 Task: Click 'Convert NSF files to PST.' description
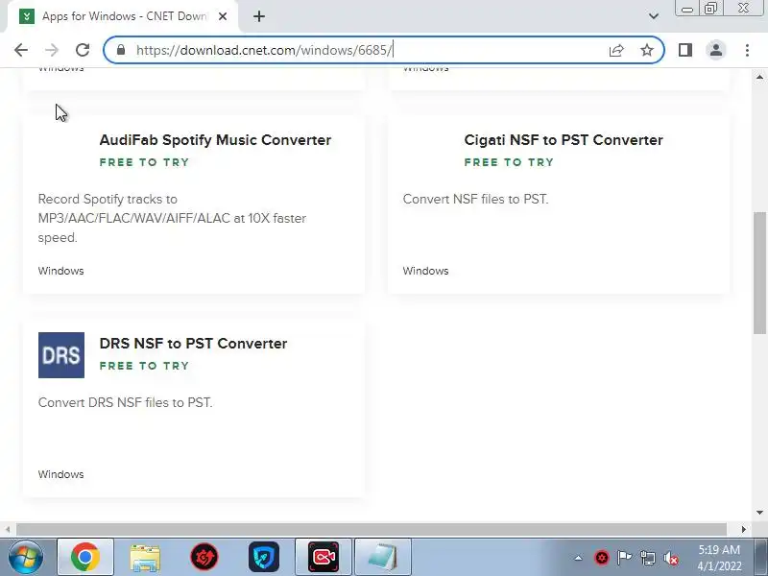[475, 200]
